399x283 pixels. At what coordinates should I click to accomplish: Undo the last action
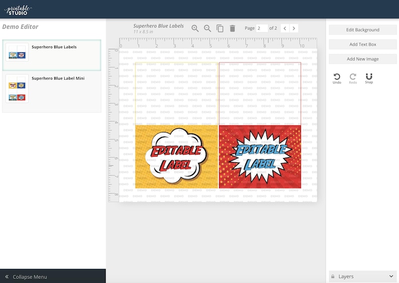pyautogui.click(x=337, y=79)
